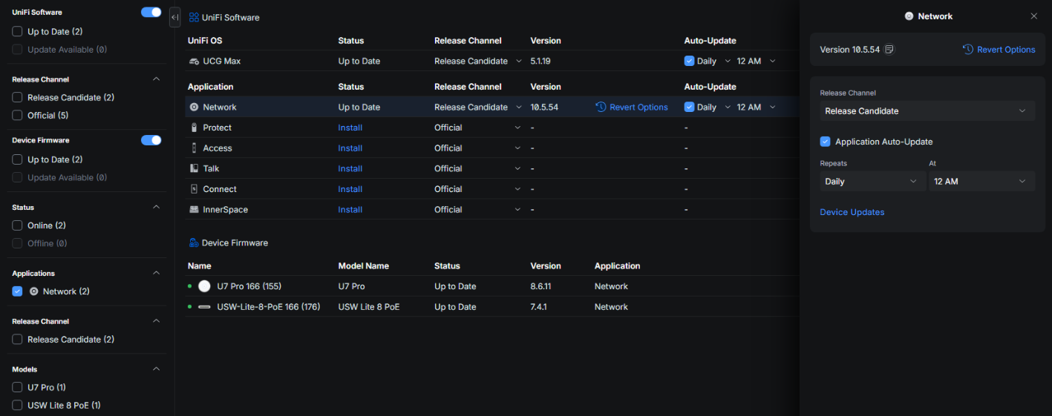Install the Access application
The height and width of the screenshot is (416, 1052).
click(350, 148)
